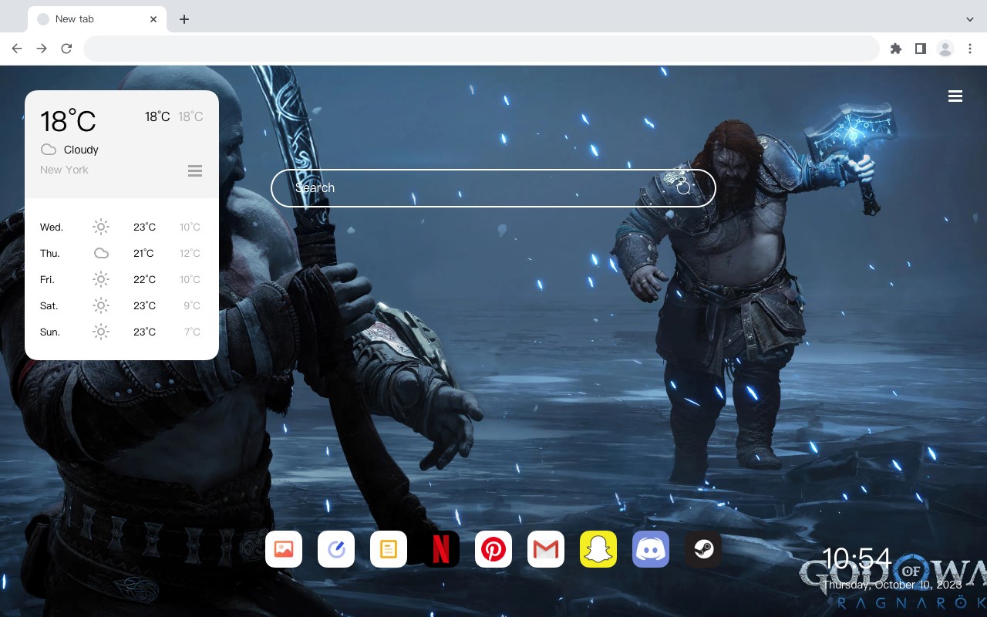987x617 pixels.
Task: Select the Sat. forecast row label
Action: tap(49, 305)
